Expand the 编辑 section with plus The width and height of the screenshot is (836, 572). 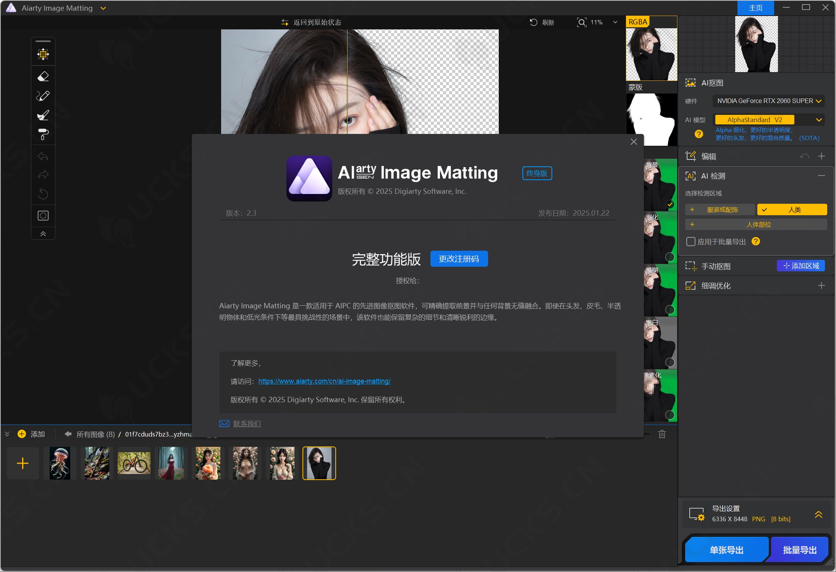(x=821, y=156)
